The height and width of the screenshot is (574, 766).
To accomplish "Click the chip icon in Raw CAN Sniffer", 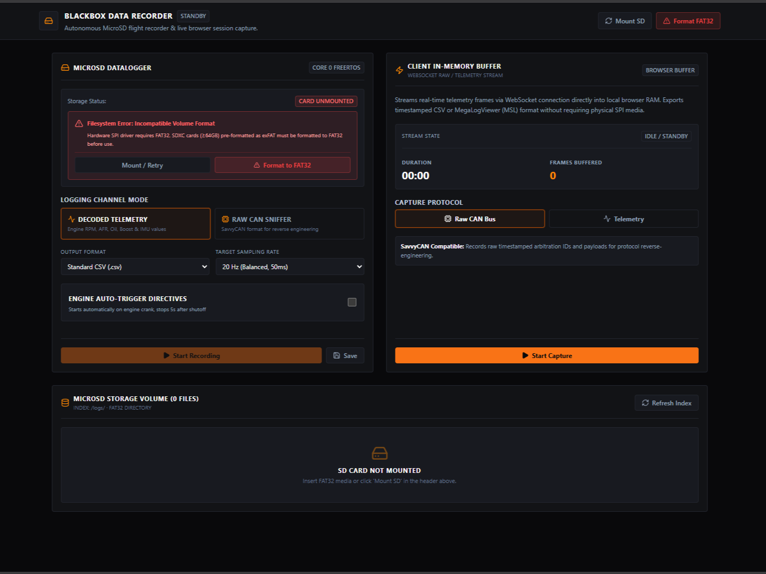I will point(225,219).
